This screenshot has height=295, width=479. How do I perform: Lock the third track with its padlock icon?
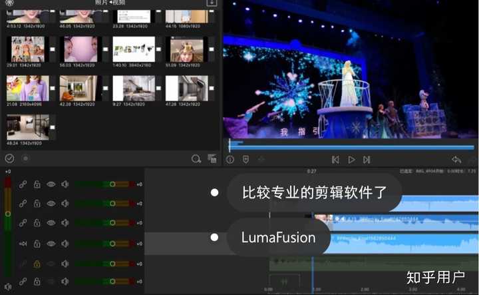tap(37, 223)
